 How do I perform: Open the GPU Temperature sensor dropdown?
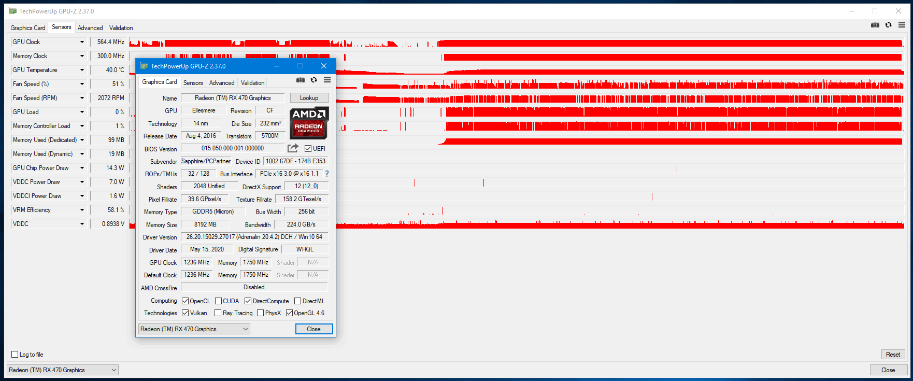82,70
